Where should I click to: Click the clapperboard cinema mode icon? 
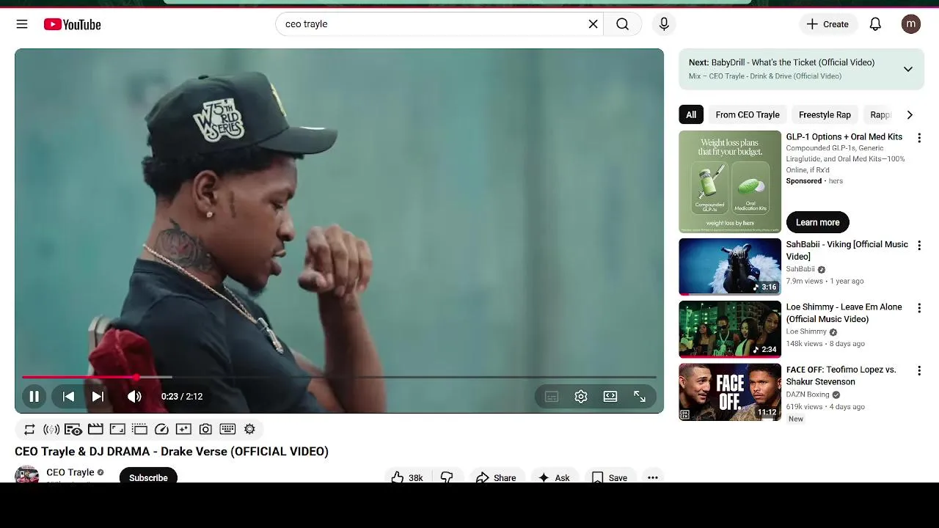coord(95,429)
